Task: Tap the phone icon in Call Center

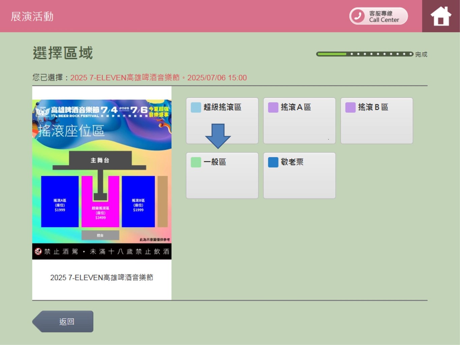Action: point(358,16)
